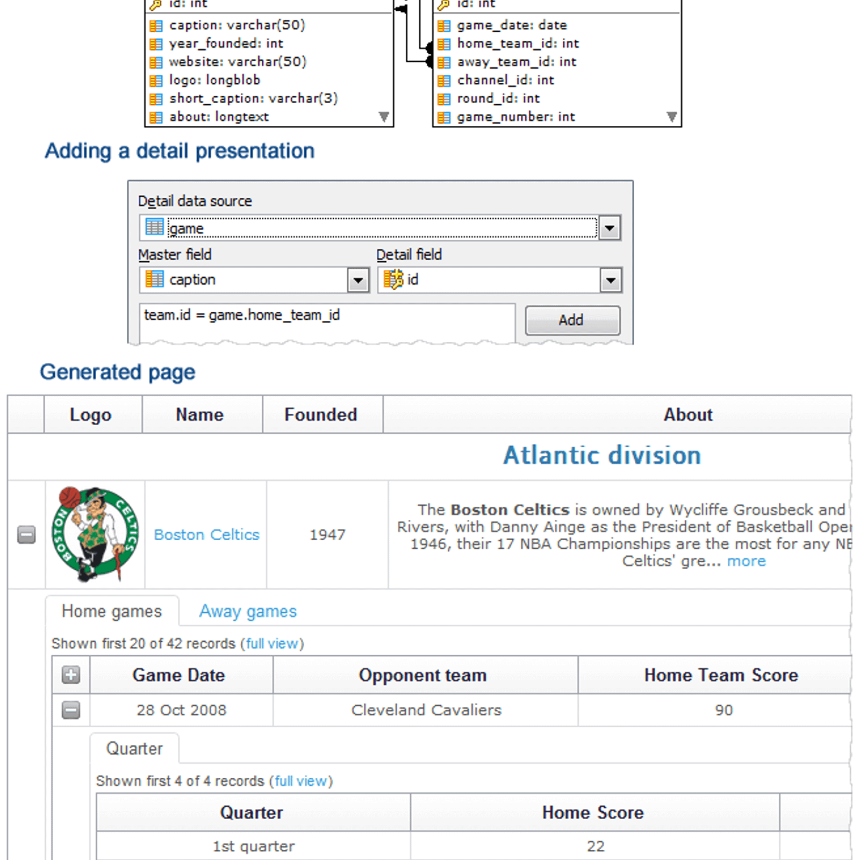Screen dimensions: 860x860
Task: Click team.id = game.home_team_id condition box
Action: point(327,322)
